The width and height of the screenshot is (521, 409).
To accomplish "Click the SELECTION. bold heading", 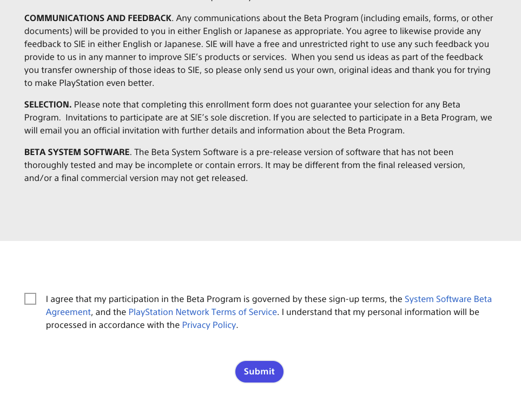I will [48, 104].
